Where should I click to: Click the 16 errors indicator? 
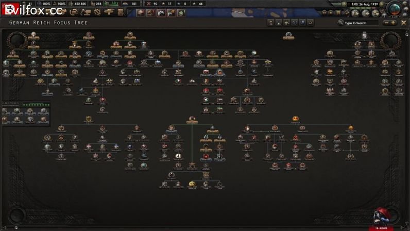tap(381, 227)
